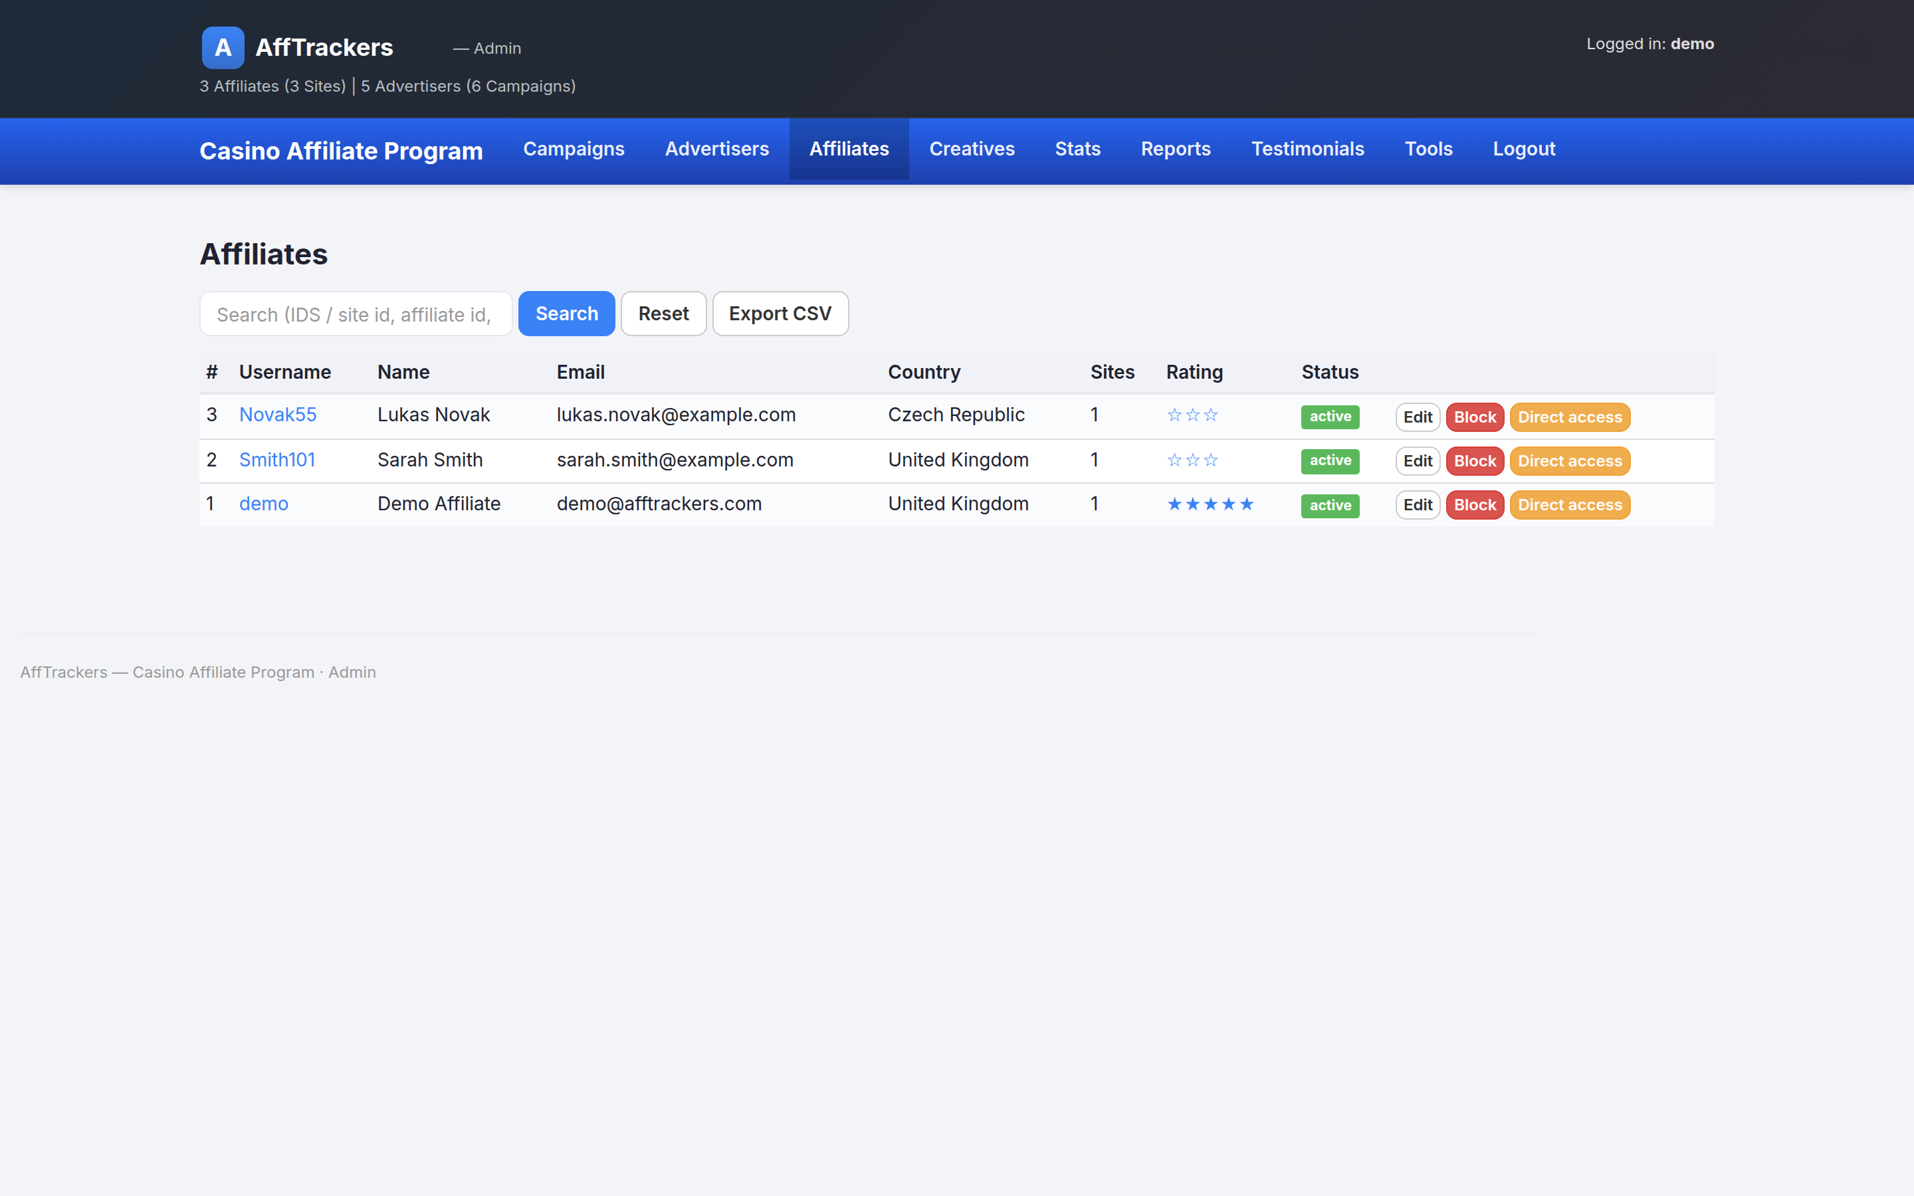Reset the affiliate search filter

coord(663,314)
